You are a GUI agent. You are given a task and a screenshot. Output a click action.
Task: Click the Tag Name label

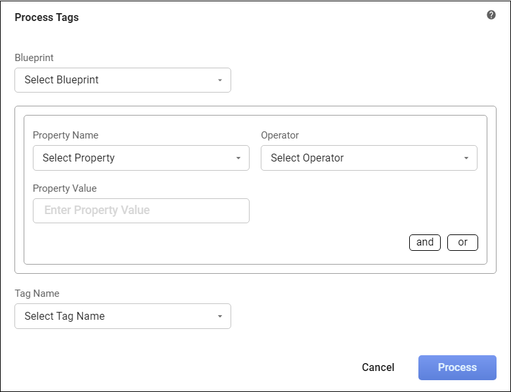click(37, 294)
